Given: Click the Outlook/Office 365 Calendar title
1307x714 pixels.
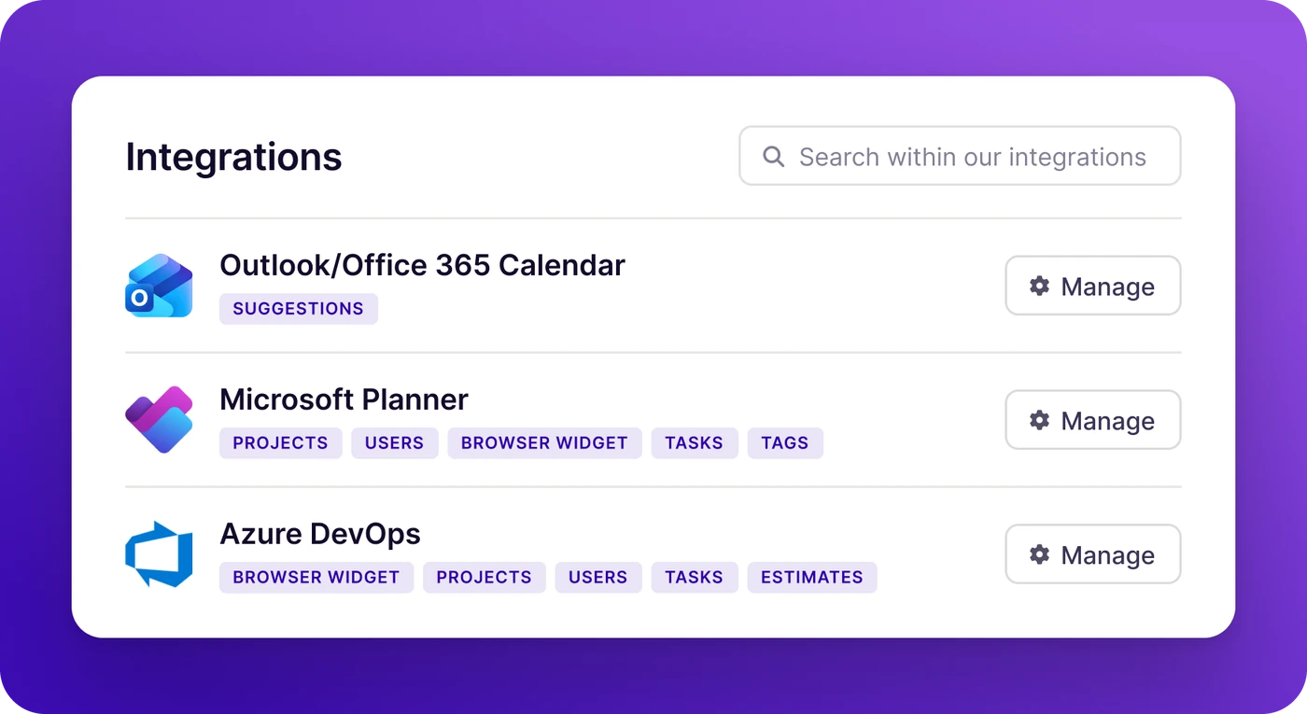Looking at the screenshot, I should click(x=422, y=265).
